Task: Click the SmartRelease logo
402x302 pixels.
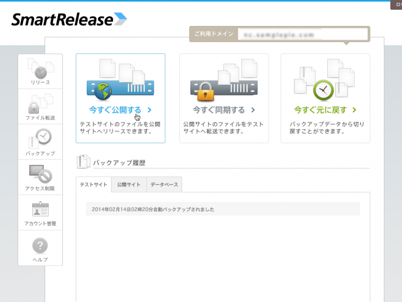Action: tap(69, 20)
